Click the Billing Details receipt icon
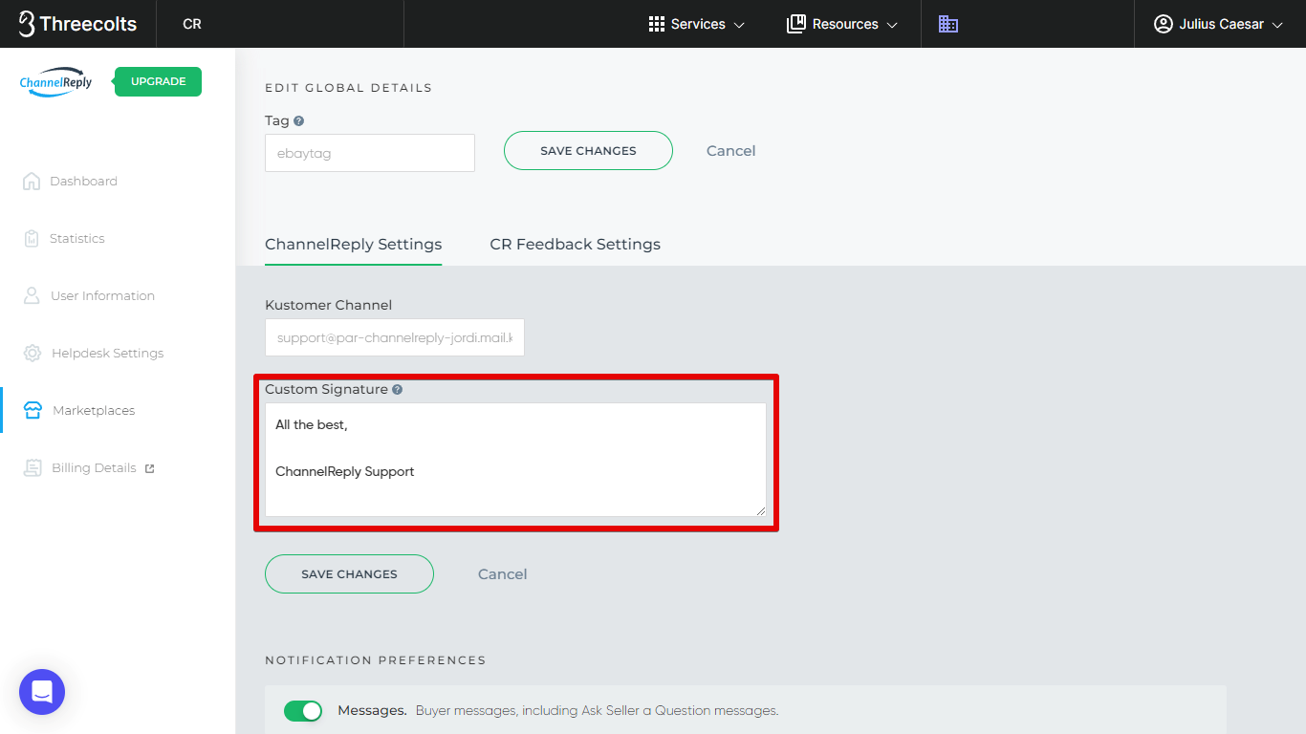1306x734 pixels. (33, 467)
